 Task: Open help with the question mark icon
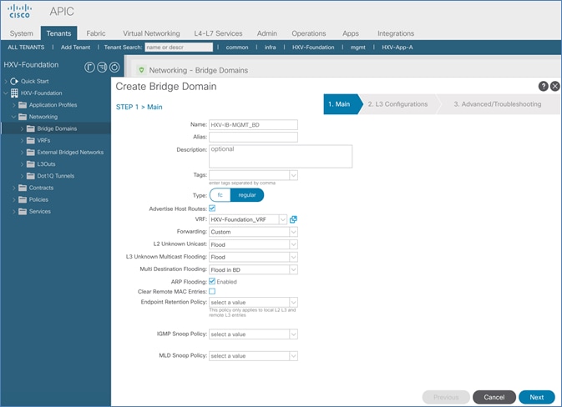point(544,86)
